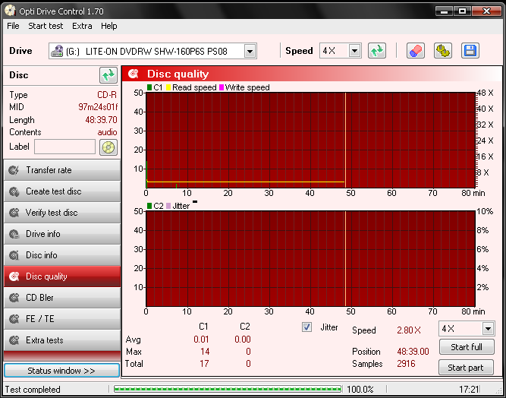Open the Extra menu
Image resolution: width=506 pixels, height=398 pixels.
[82, 26]
